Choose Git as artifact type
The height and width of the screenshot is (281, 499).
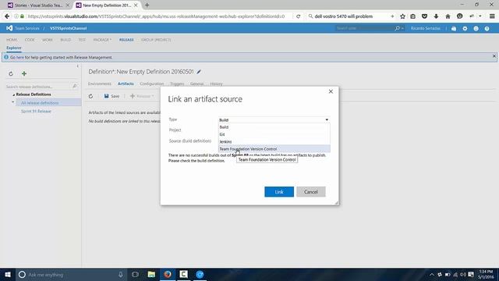[x=274, y=134]
